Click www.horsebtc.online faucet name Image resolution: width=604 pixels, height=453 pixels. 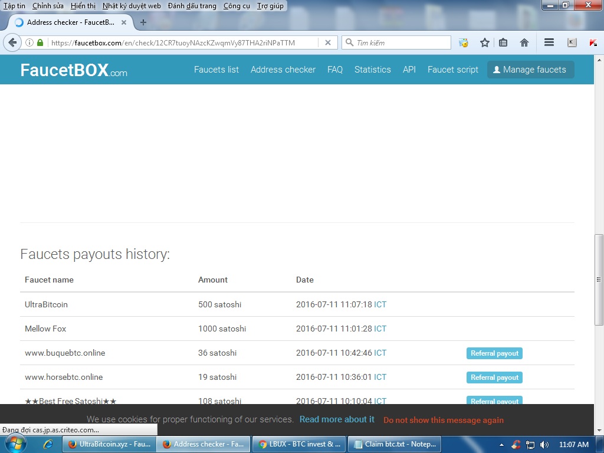pos(64,377)
